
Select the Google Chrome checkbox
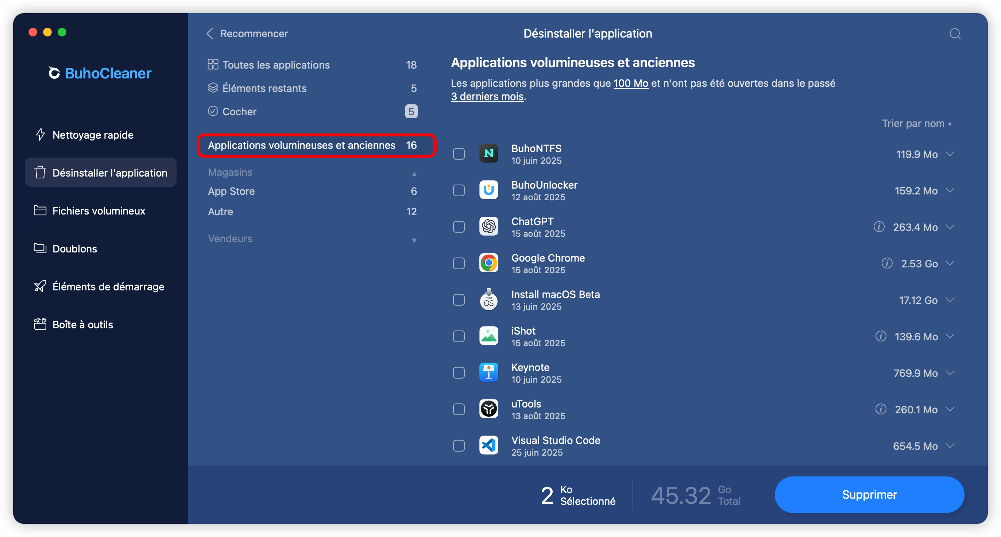click(459, 263)
